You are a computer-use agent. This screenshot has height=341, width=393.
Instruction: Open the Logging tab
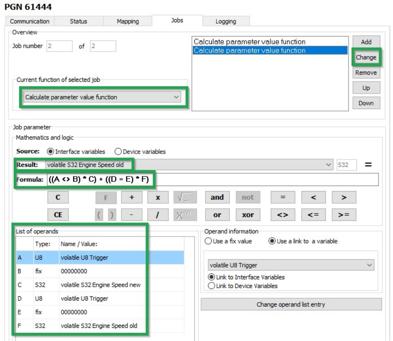pos(226,21)
